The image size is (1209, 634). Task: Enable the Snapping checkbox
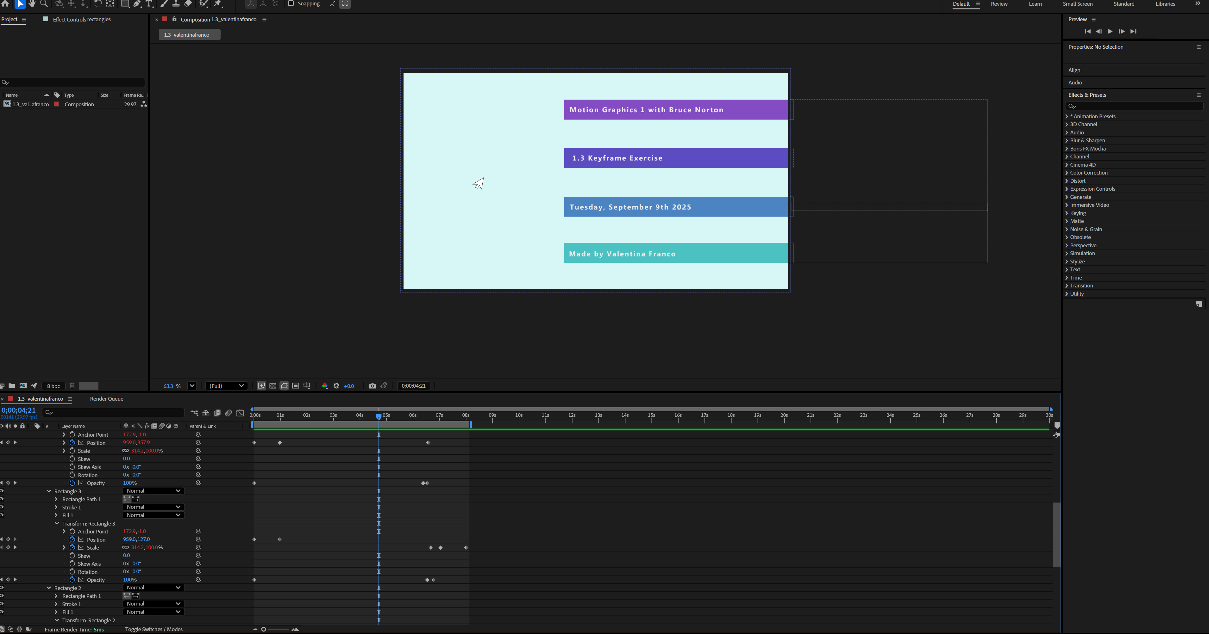pyautogui.click(x=291, y=4)
